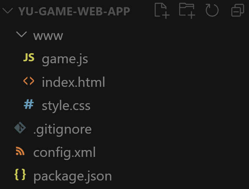Image resolution: width=249 pixels, height=189 pixels.
Task: Click the git icon beside .gitignore
Action: tap(20, 127)
